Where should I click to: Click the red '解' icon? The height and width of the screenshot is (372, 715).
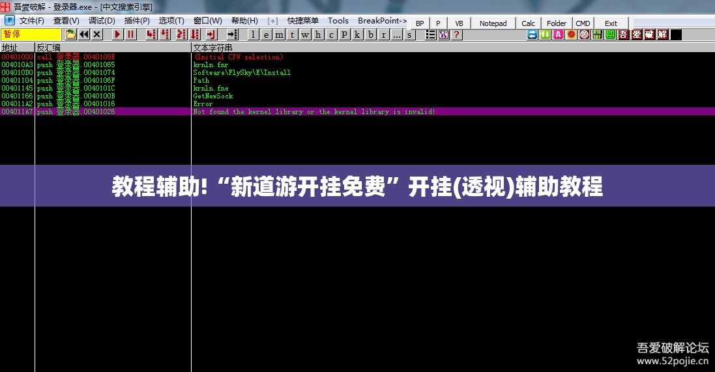tap(663, 35)
